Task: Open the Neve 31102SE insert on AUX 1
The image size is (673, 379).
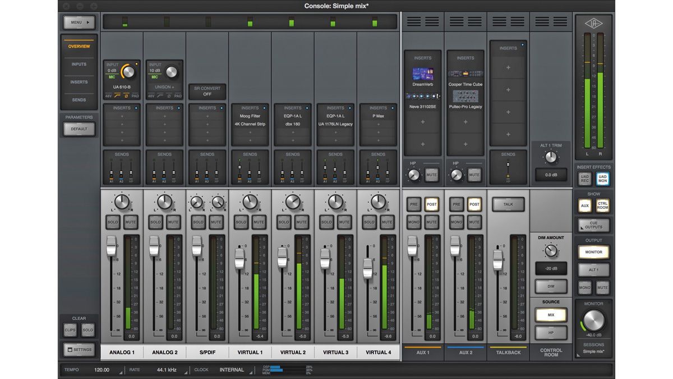Action: click(x=423, y=102)
